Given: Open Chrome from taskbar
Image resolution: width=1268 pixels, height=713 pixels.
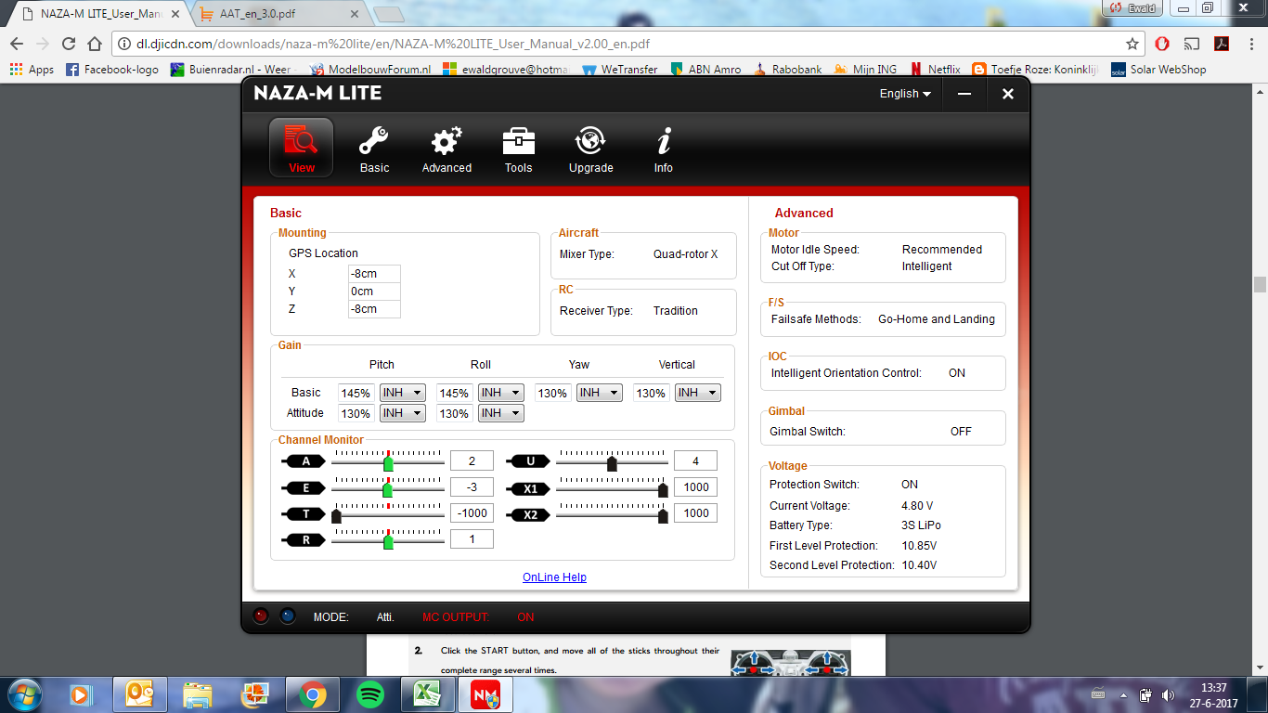Looking at the screenshot, I should click(x=313, y=694).
